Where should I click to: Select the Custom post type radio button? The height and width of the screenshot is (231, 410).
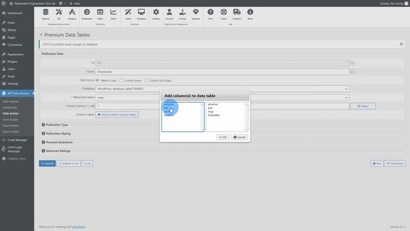(146, 80)
